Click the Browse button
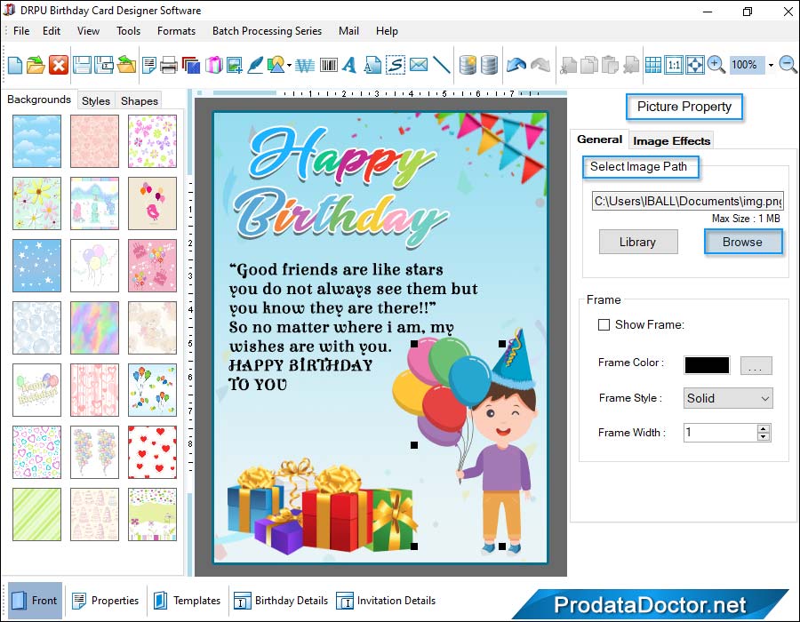The width and height of the screenshot is (800, 622). (x=742, y=242)
